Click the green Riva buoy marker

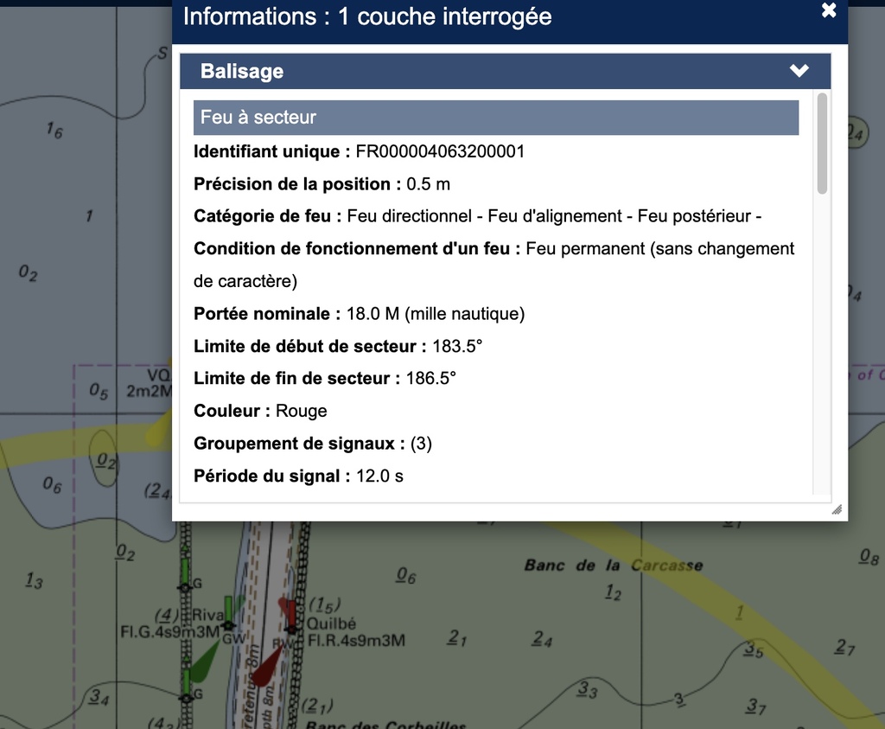(x=228, y=608)
